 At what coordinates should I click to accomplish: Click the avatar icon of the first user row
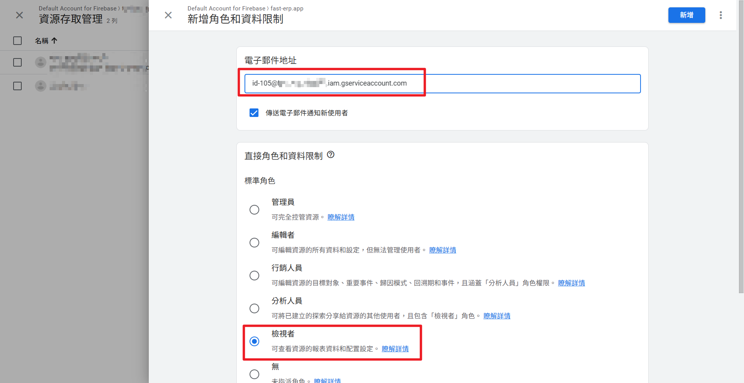(x=40, y=62)
